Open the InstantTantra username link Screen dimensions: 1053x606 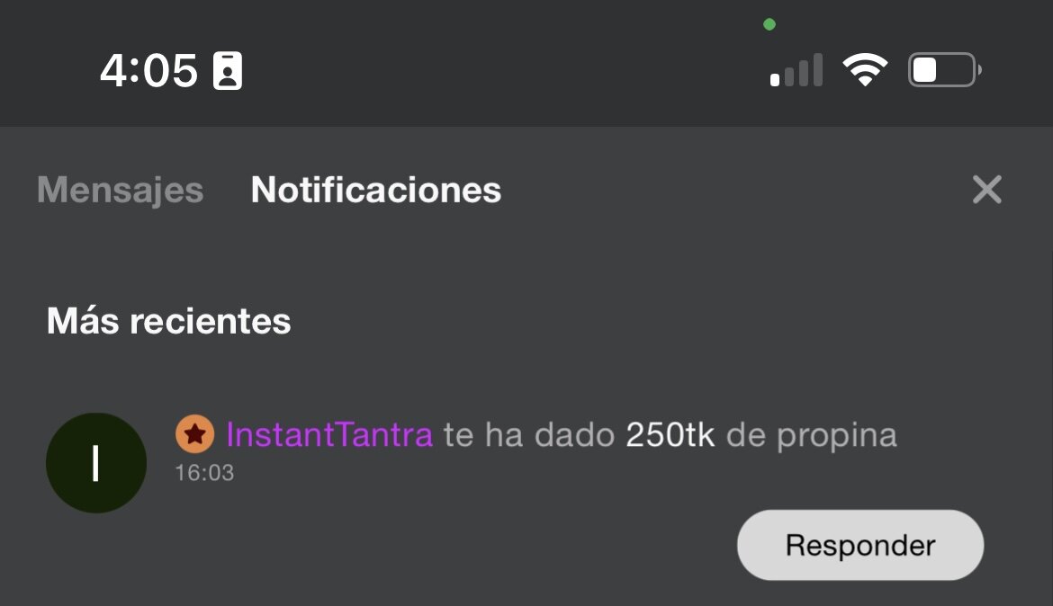click(x=329, y=435)
